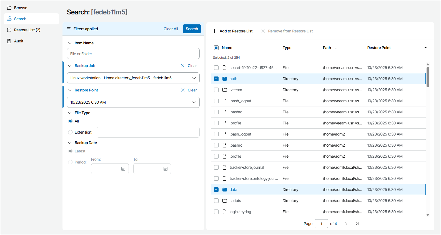
Task: Open the column options ellipsis menu
Action: [425, 48]
